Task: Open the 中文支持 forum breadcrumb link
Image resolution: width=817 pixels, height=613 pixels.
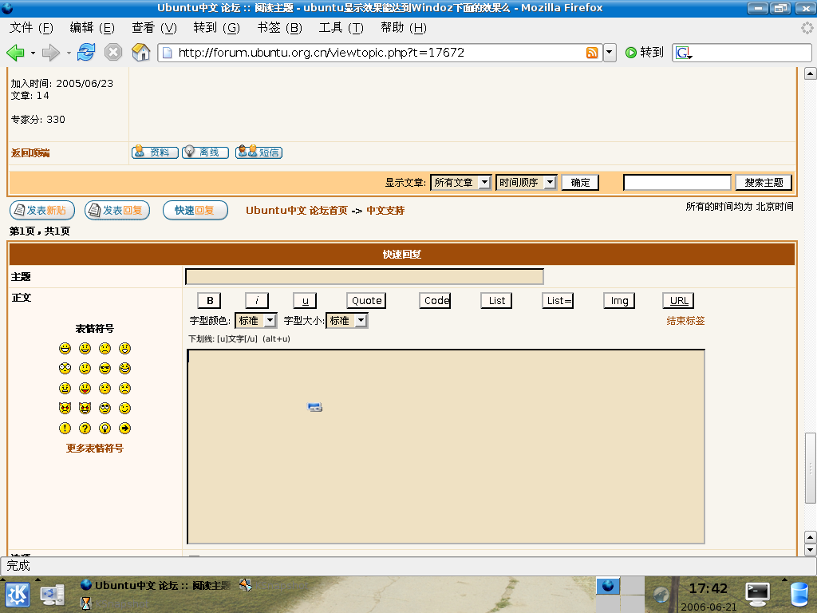Action: coord(385,211)
